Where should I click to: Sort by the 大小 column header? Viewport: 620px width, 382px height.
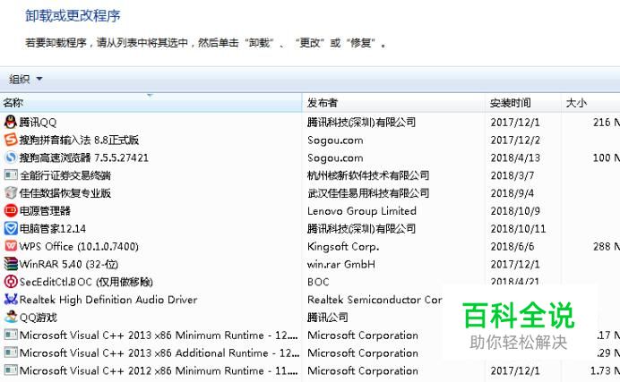[x=590, y=103]
